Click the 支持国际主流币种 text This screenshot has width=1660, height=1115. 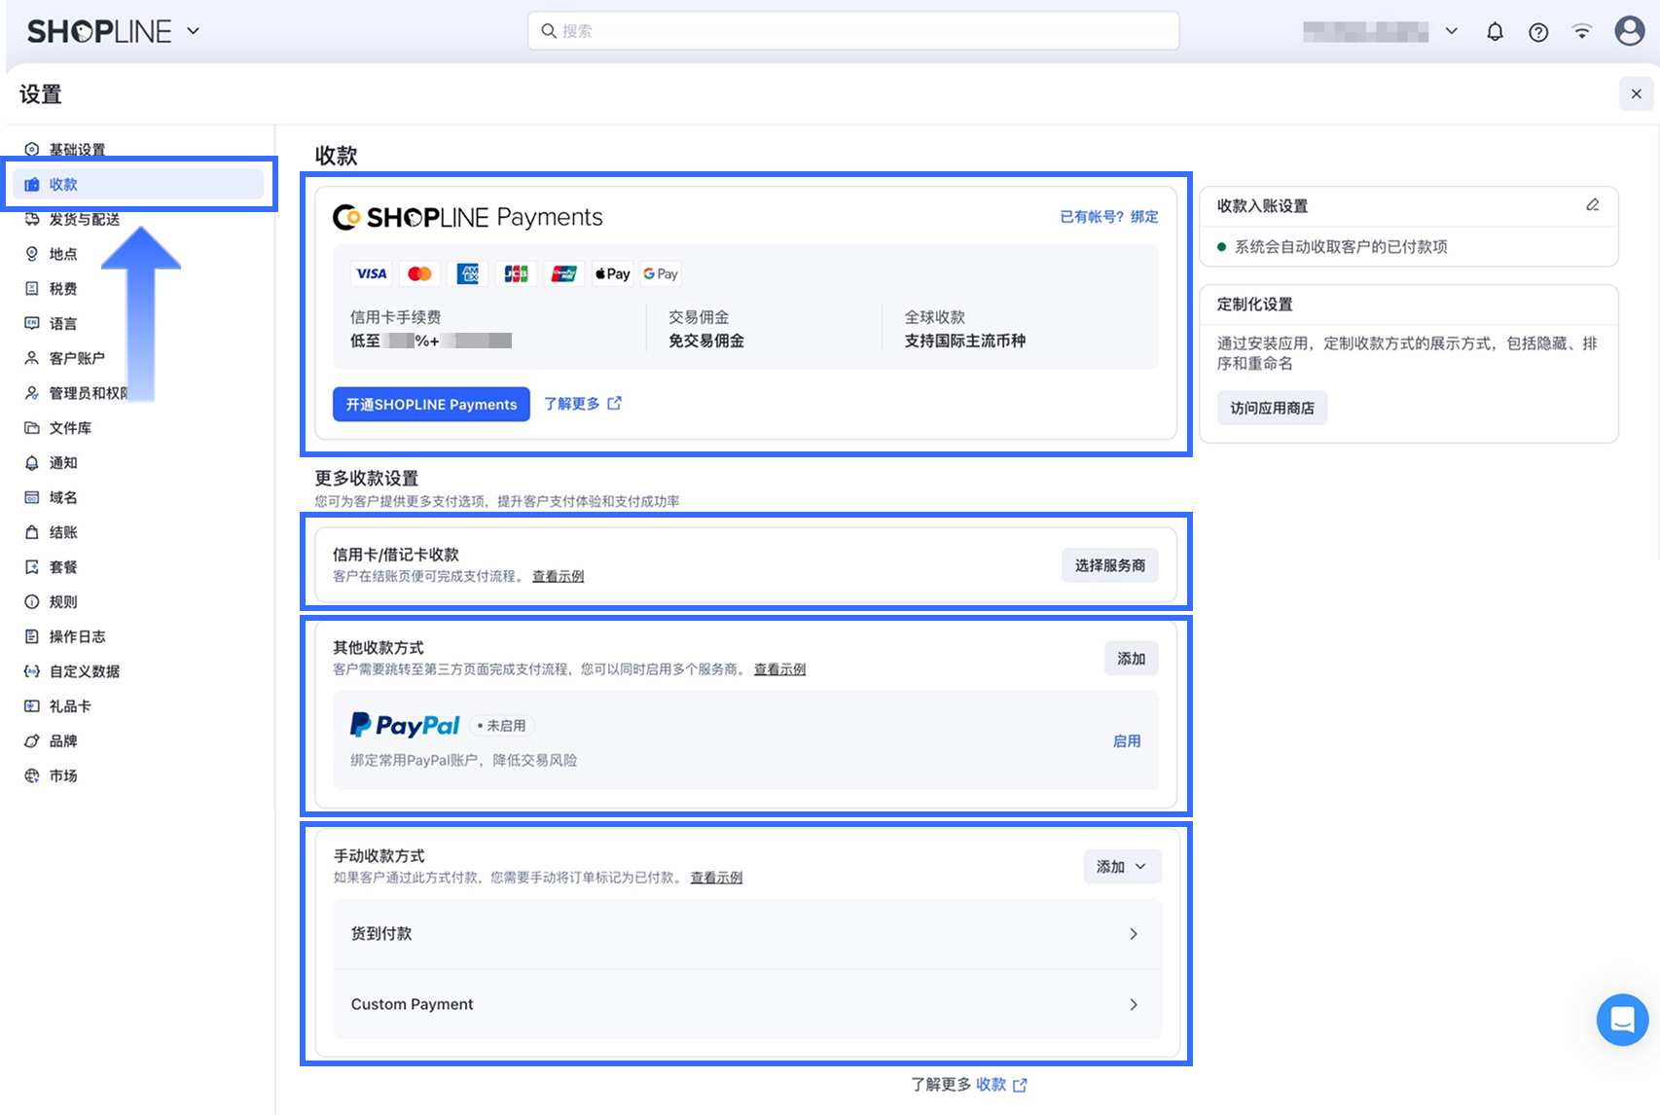click(x=965, y=342)
